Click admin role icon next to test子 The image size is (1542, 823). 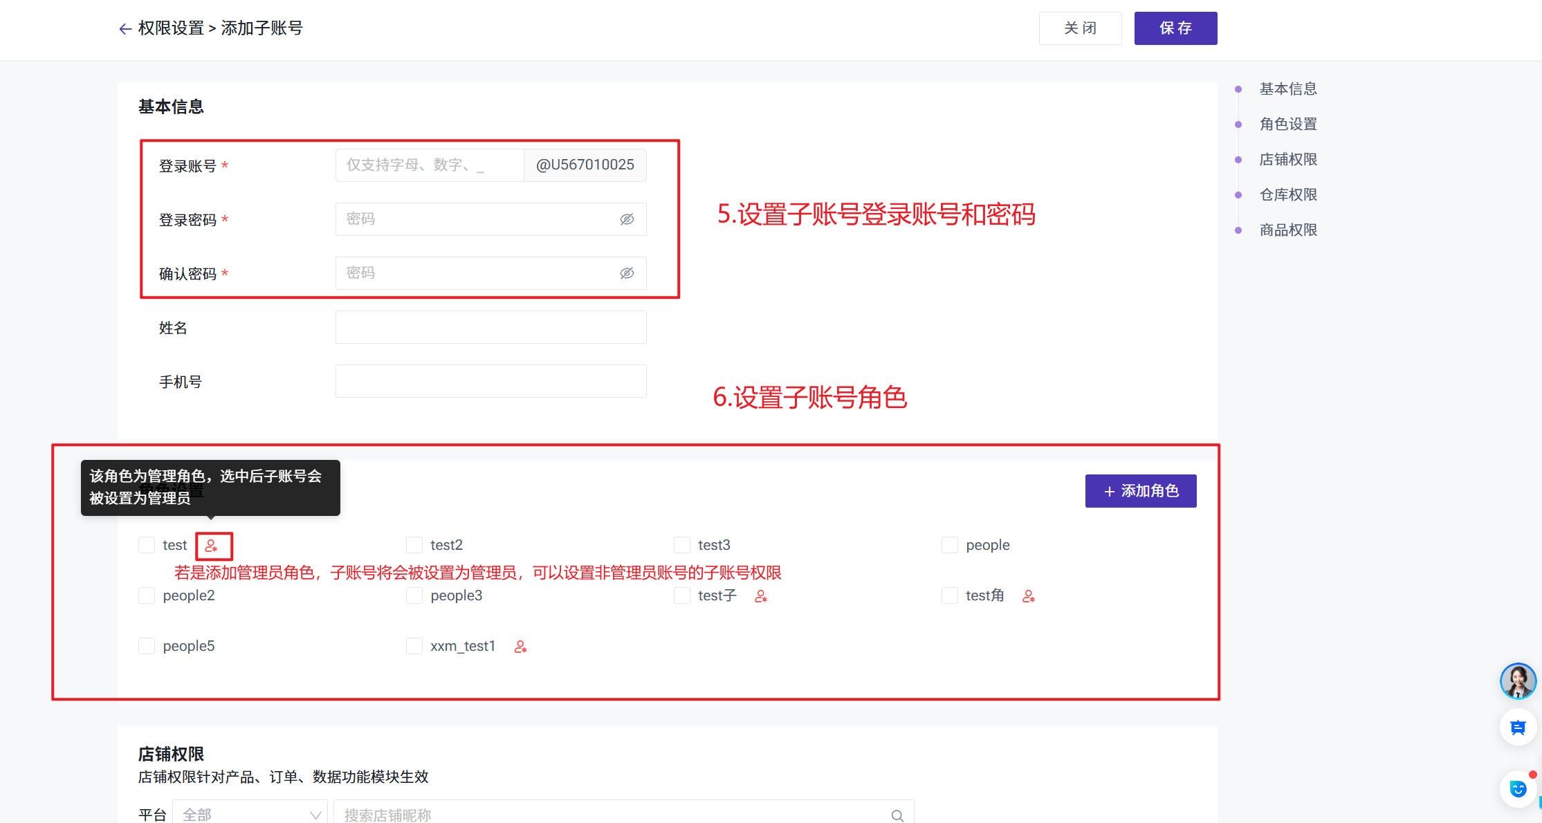pyautogui.click(x=761, y=596)
